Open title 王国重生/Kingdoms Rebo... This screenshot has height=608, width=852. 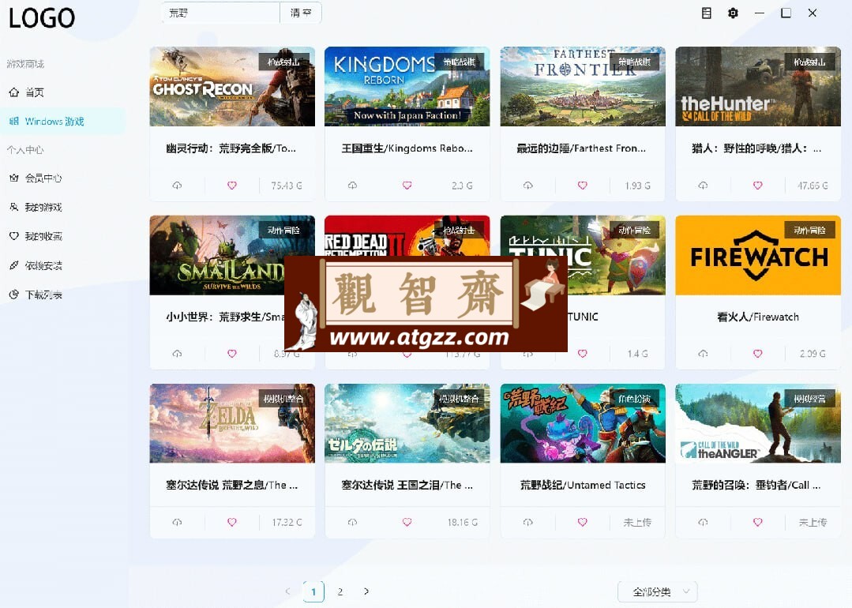[407, 148]
